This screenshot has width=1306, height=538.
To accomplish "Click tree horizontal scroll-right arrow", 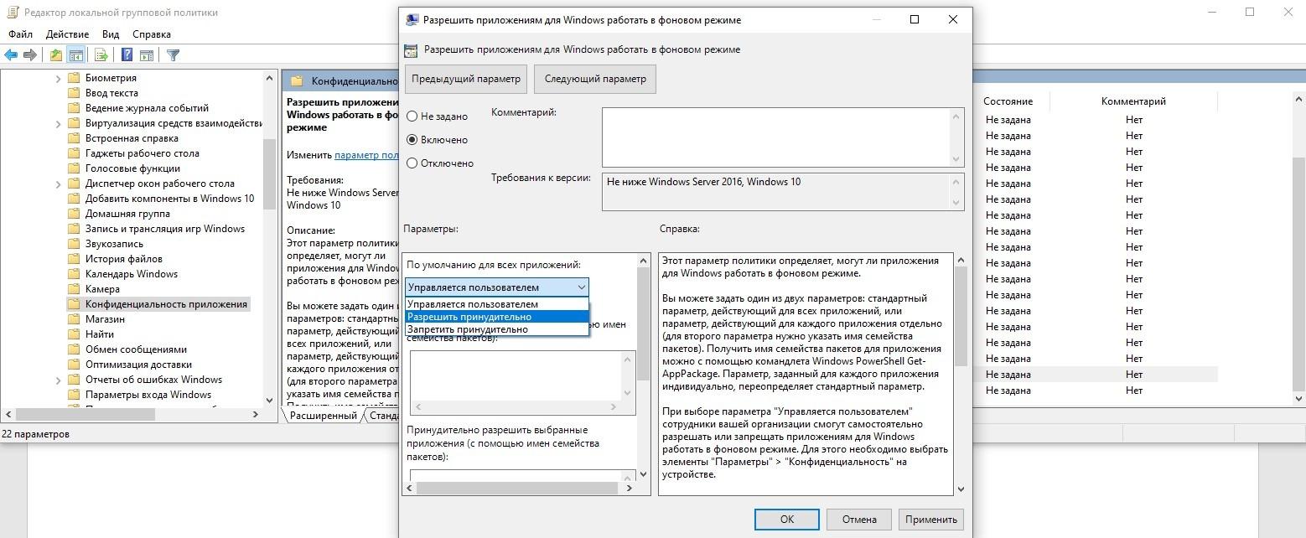I will point(256,415).
